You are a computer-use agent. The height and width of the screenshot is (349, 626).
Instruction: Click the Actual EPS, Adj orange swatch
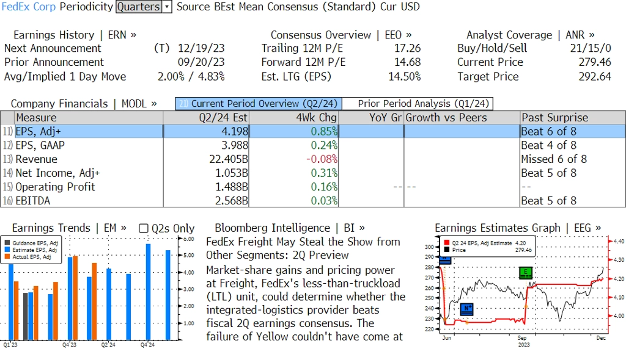pos(7,257)
